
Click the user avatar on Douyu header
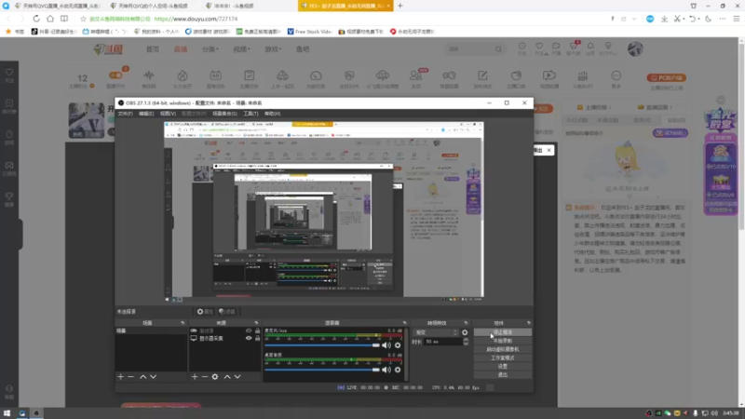[635, 49]
